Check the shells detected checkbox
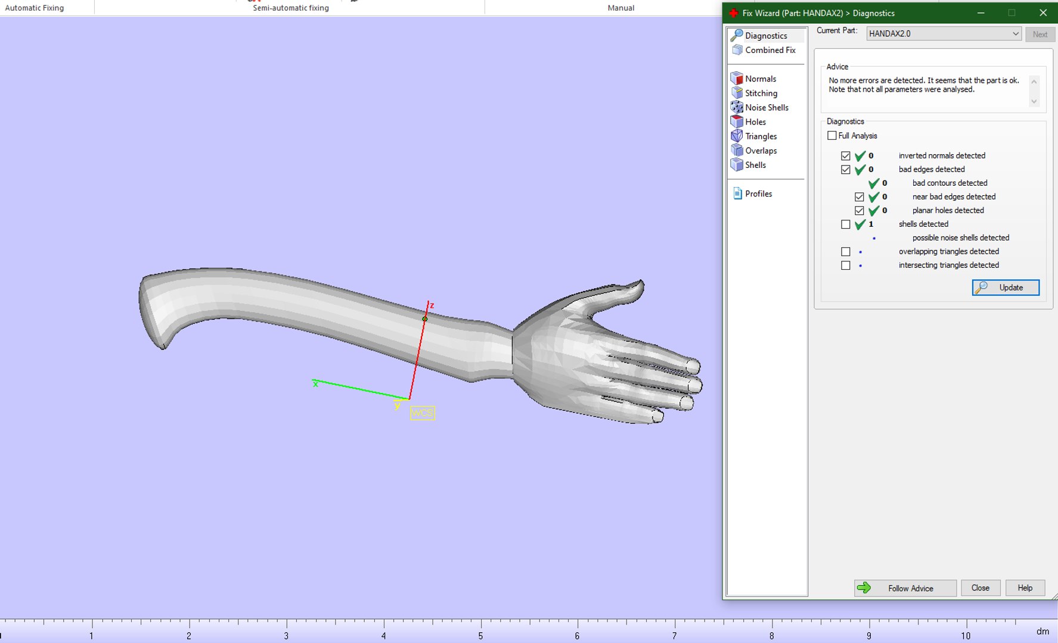 pos(845,224)
